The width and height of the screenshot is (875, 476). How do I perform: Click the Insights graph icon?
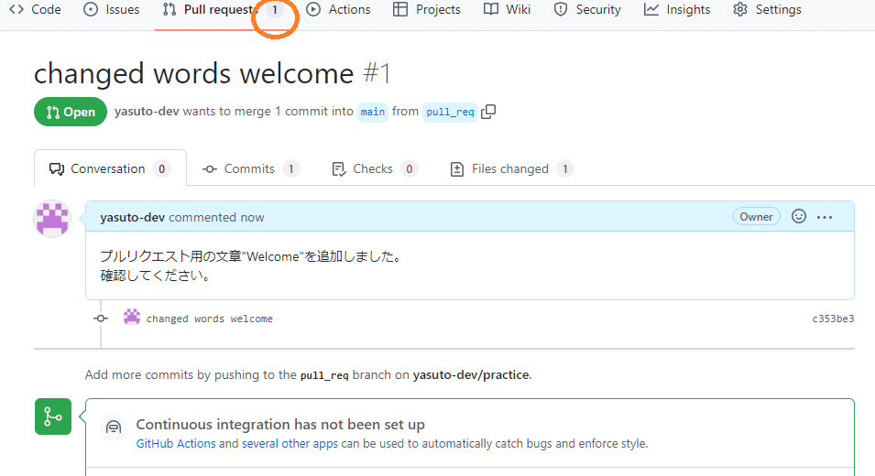(651, 9)
